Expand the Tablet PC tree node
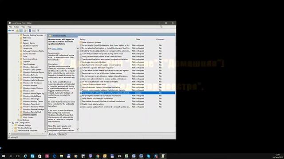The image size is (284, 159). click(x=19, y=62)
